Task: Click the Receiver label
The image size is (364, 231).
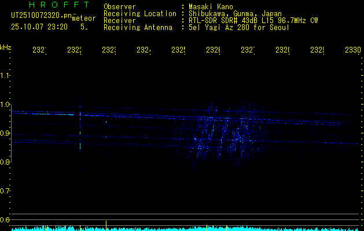Action: tap(120, 20)
